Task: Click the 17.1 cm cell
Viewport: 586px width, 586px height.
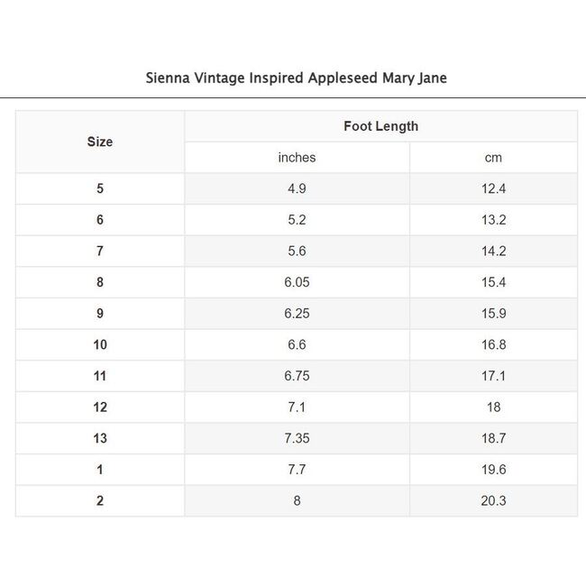Action: click(x=493, y=376)
